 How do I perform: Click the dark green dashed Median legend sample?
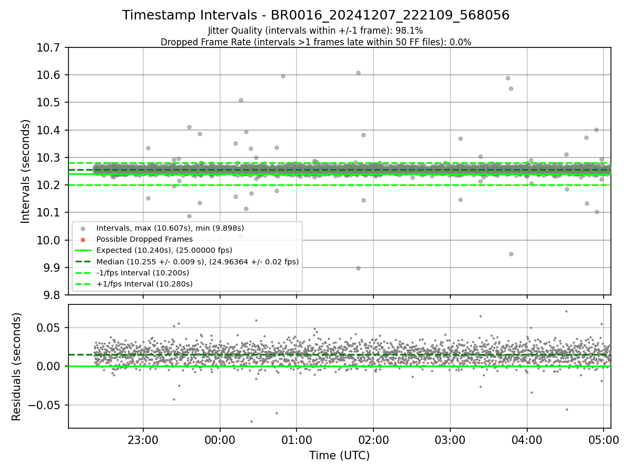[83, 262]
